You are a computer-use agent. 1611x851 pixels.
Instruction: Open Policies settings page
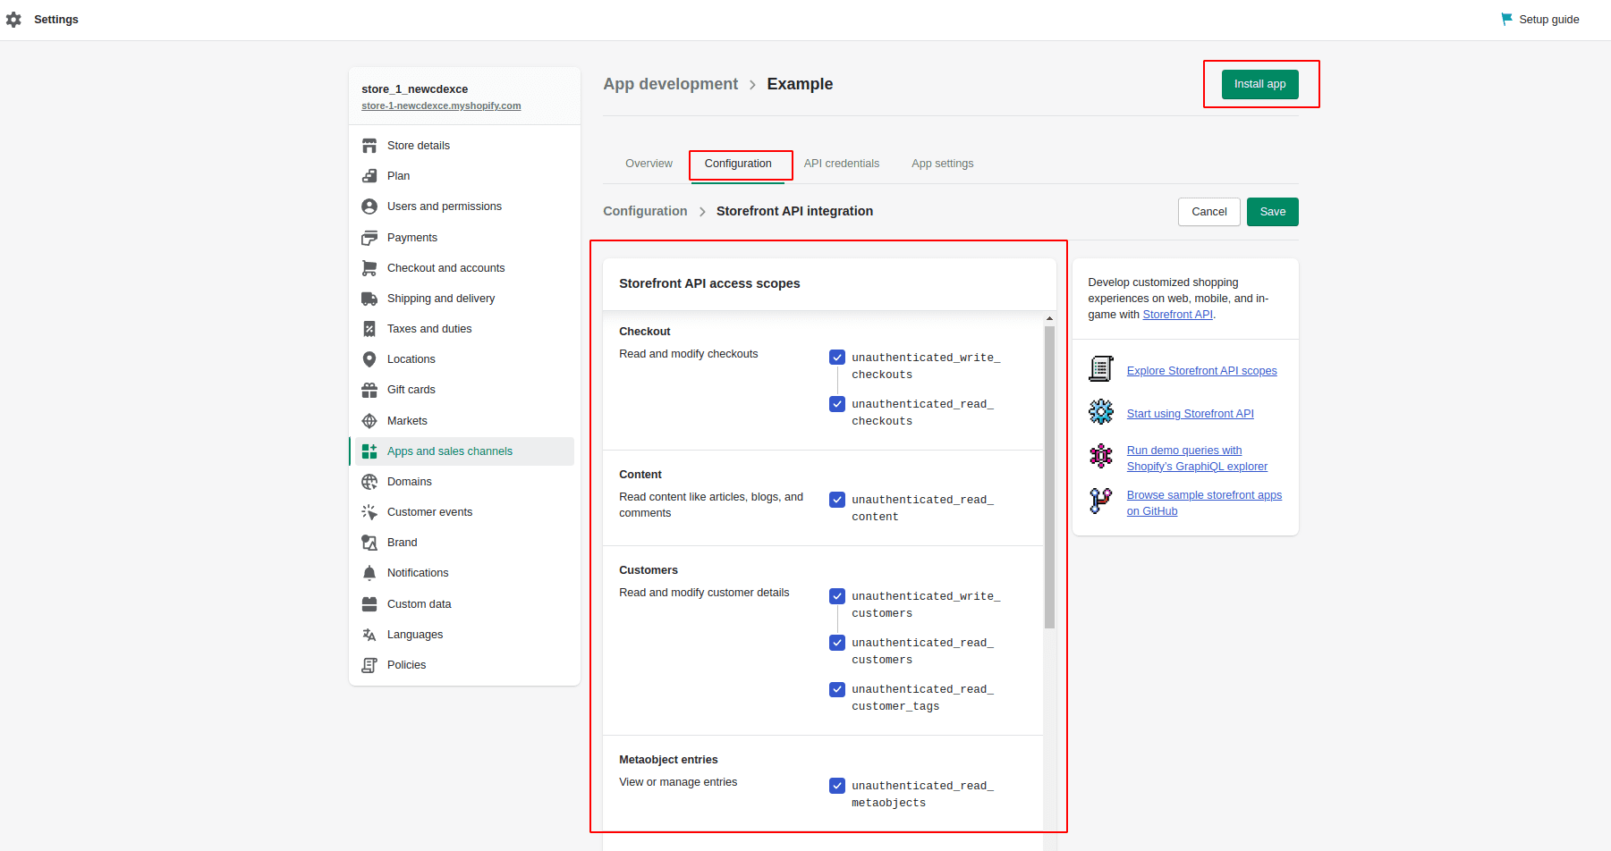coord(464,665)
